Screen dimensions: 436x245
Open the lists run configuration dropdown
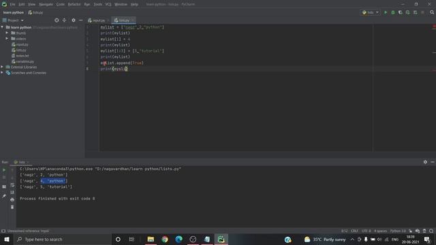coord(371,12)
